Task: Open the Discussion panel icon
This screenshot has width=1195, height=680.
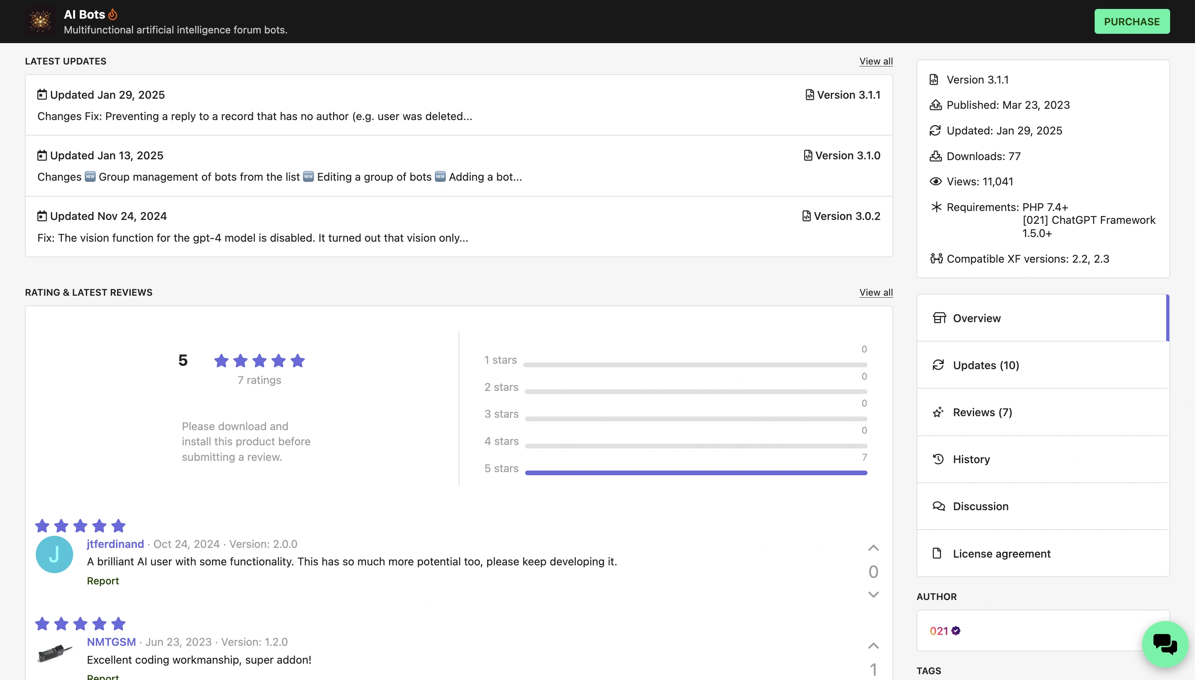Action: 938,506
